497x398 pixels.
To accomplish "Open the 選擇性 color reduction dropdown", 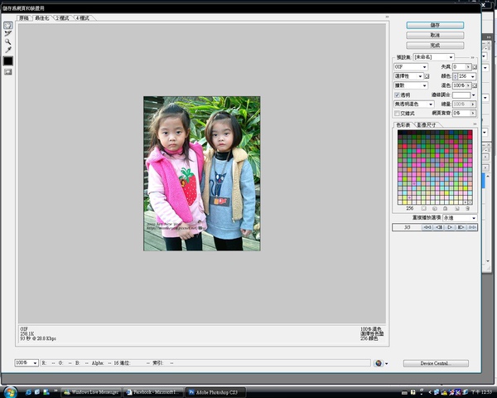I will pos(408,76).
